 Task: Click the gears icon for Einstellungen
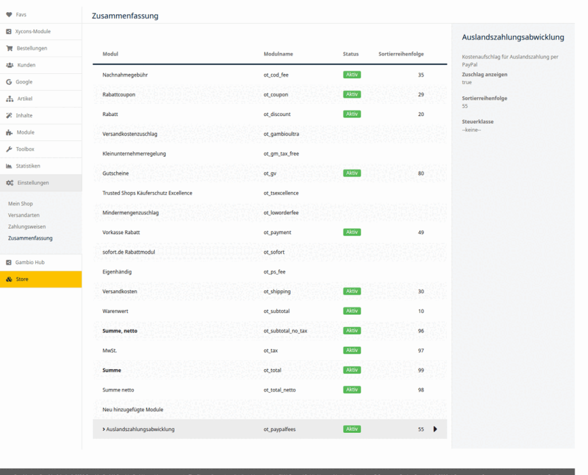10,183
